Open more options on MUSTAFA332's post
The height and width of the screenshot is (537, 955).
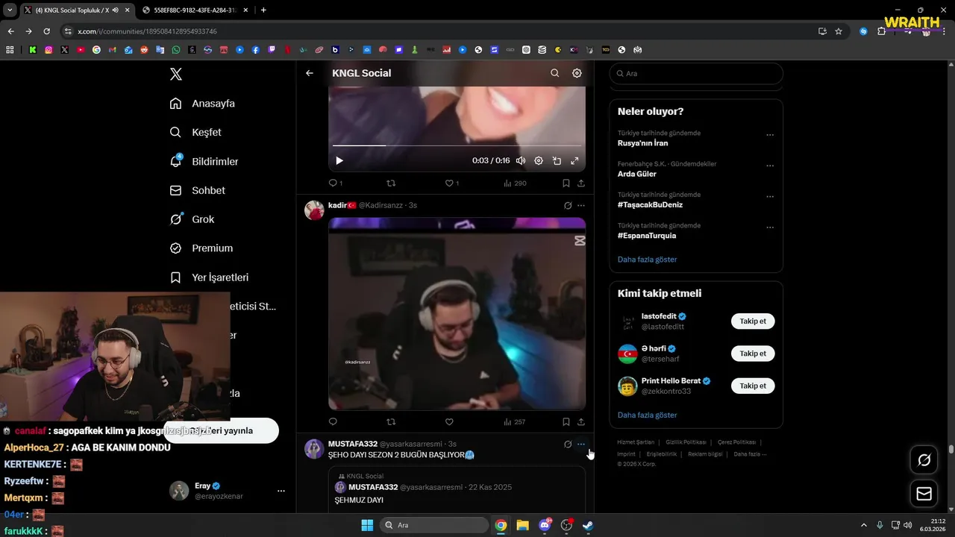581,444
